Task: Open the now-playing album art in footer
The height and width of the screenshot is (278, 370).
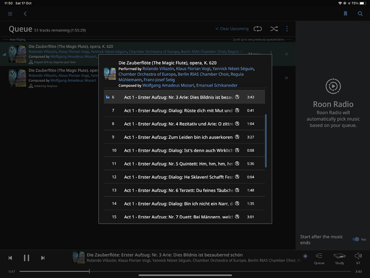Action: [x=78, y=257]
